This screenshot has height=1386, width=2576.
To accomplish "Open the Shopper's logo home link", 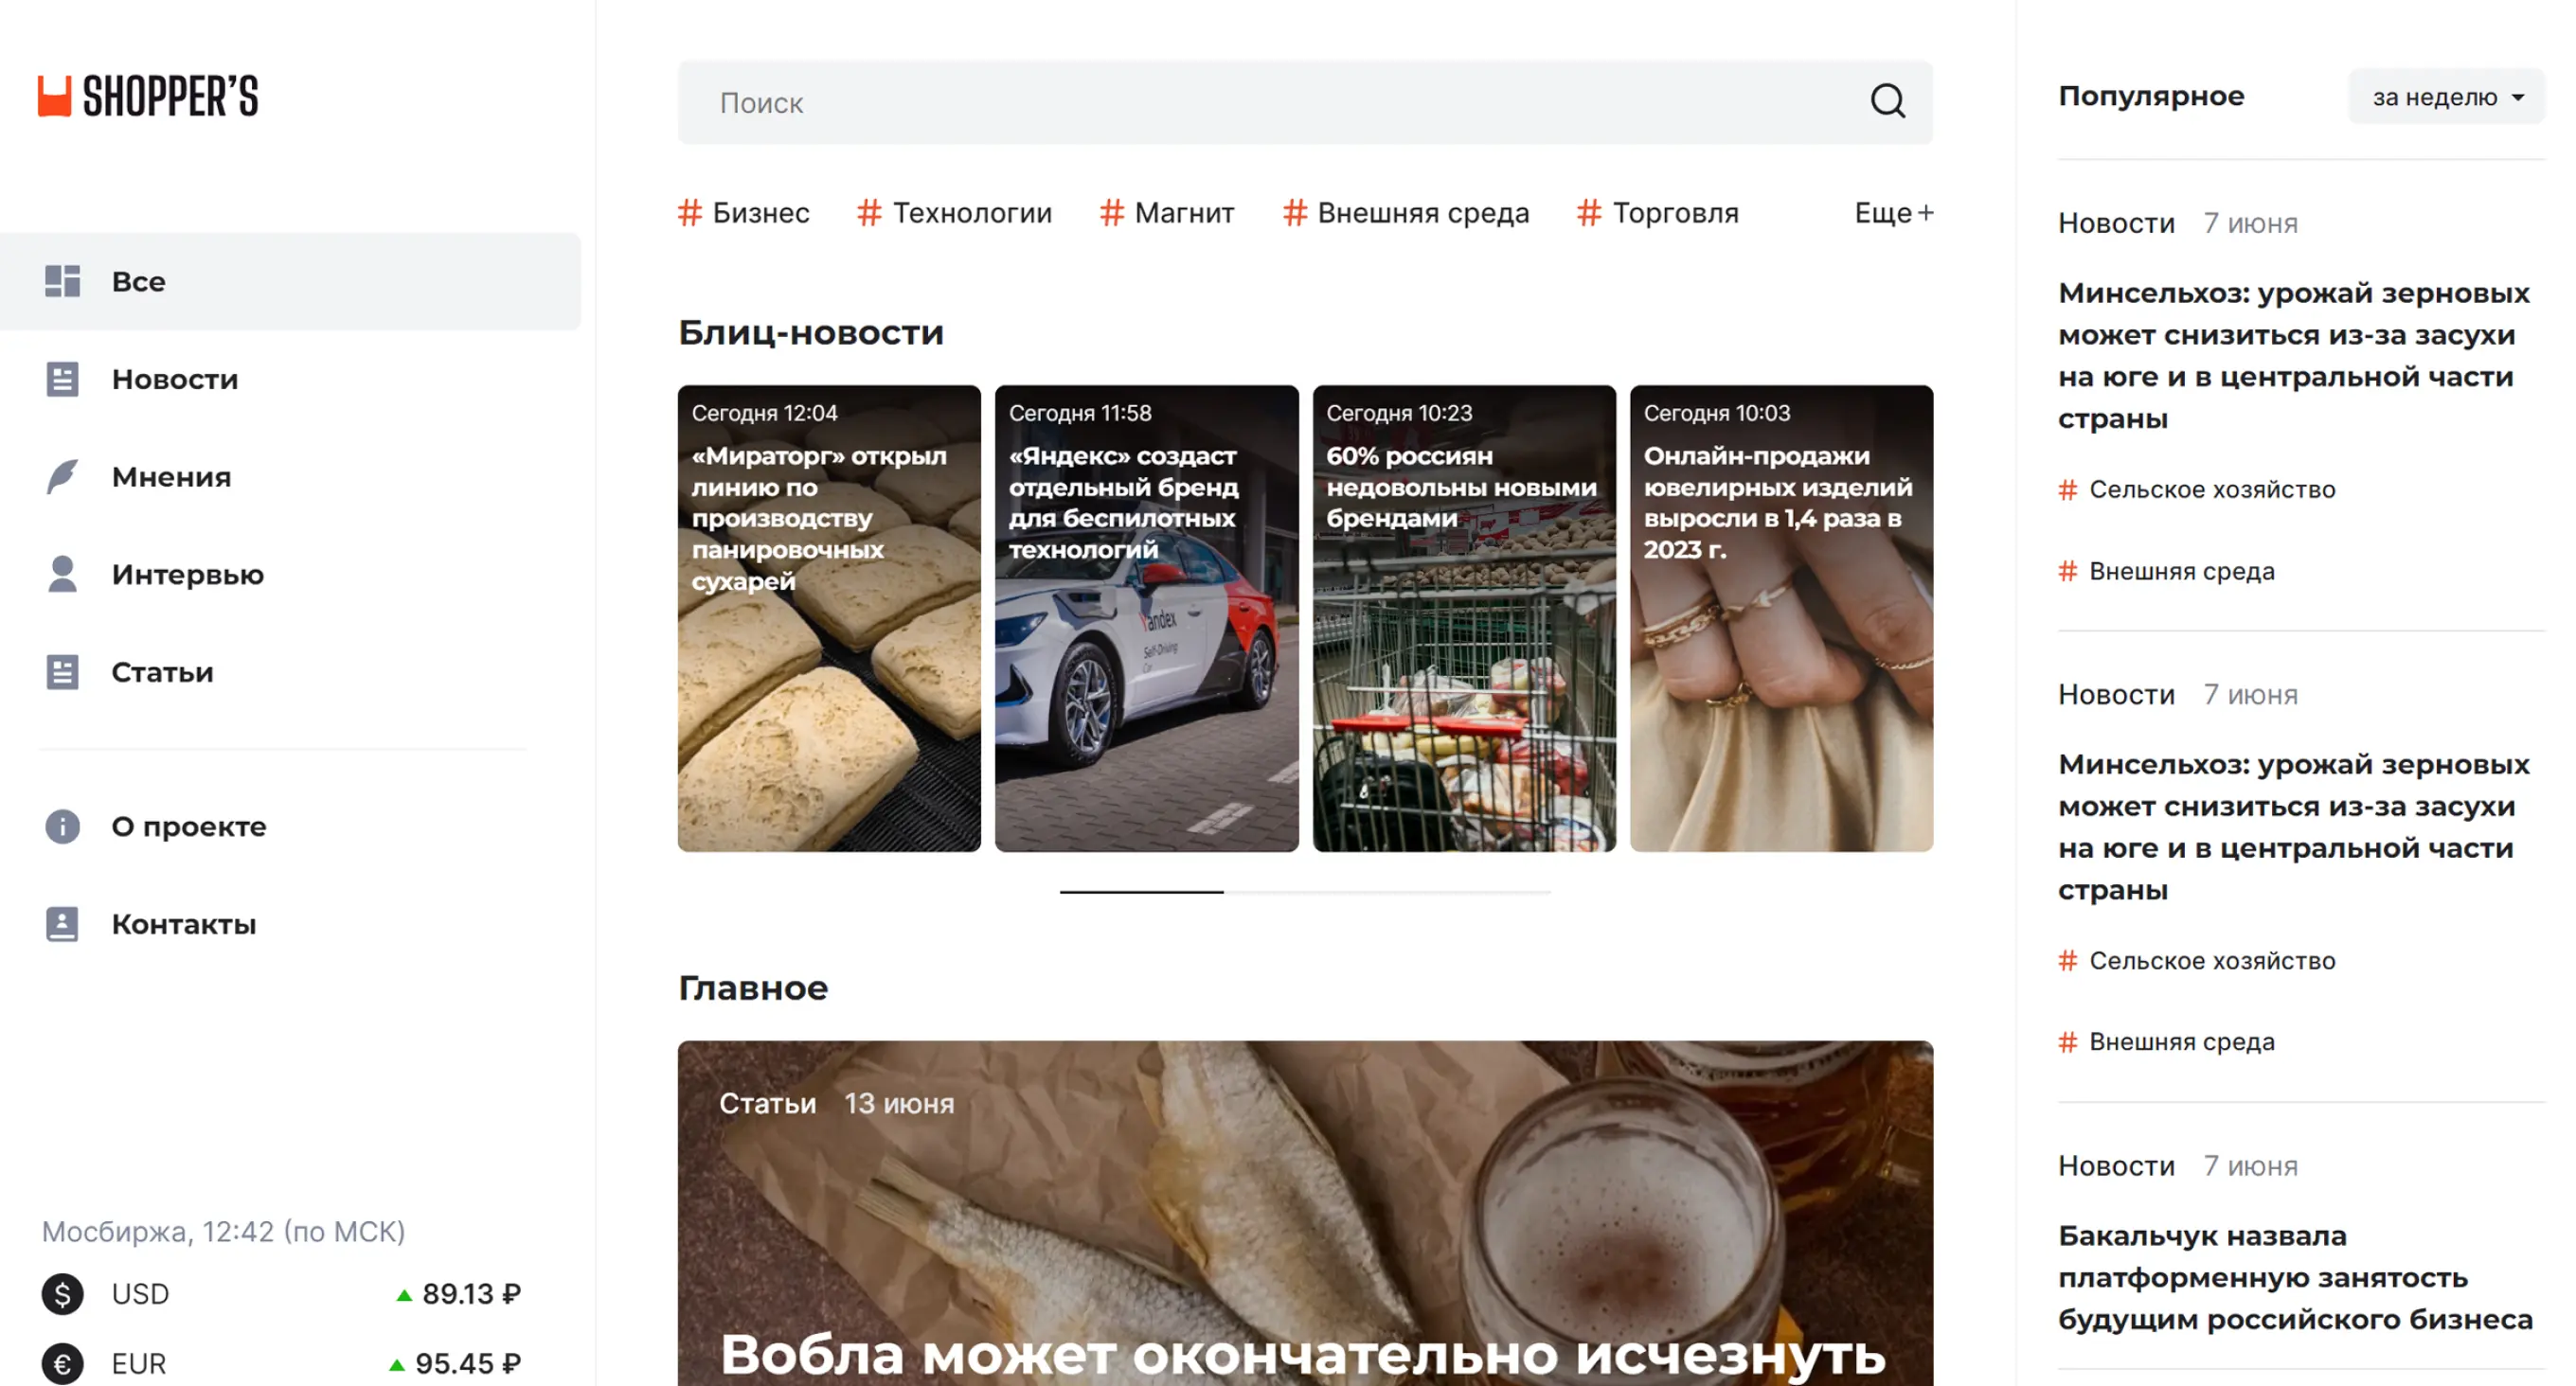I will pyautogui.click(x=148, y=96).
